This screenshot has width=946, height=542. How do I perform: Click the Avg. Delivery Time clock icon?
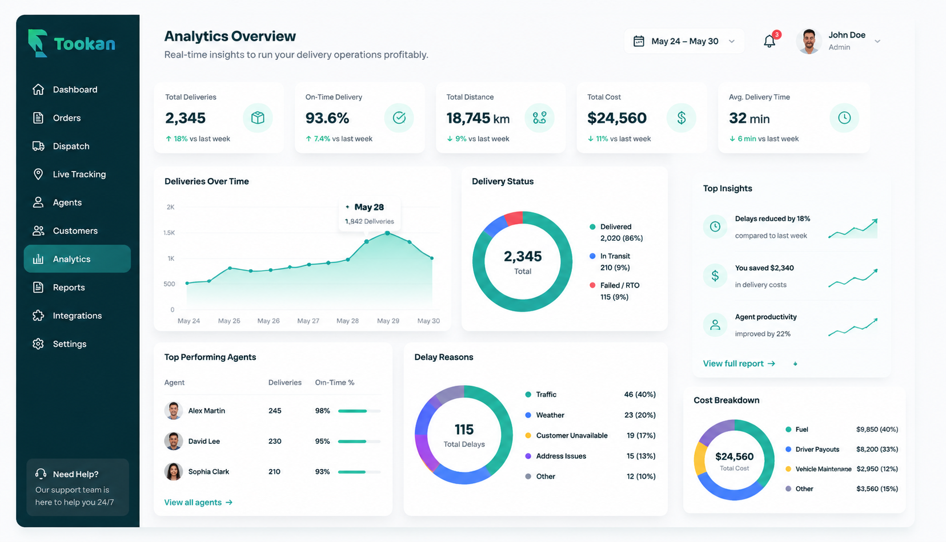pyautogui.click(x=844, y=118)
